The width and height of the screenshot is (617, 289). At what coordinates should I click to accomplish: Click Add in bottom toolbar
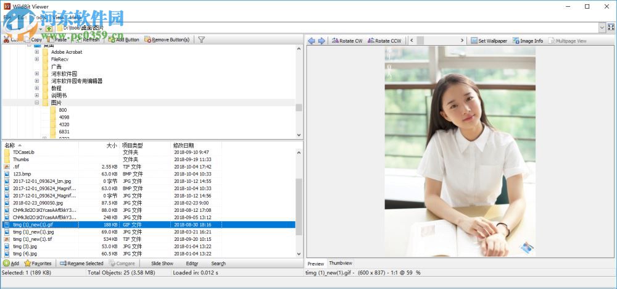click(11, 264)
